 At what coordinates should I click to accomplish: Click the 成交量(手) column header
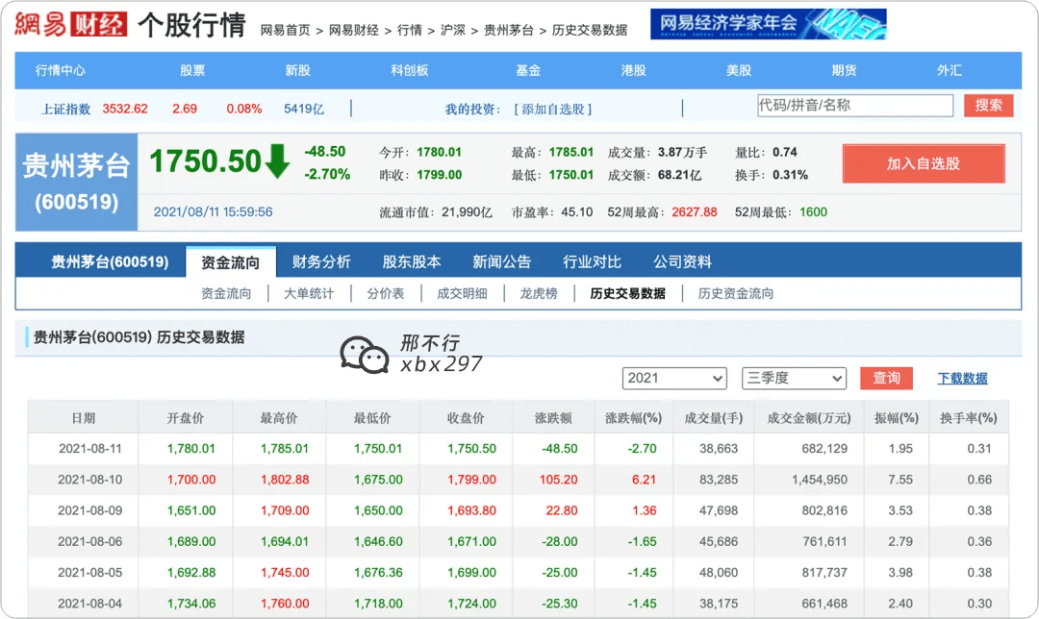click(x=714, y=418)
